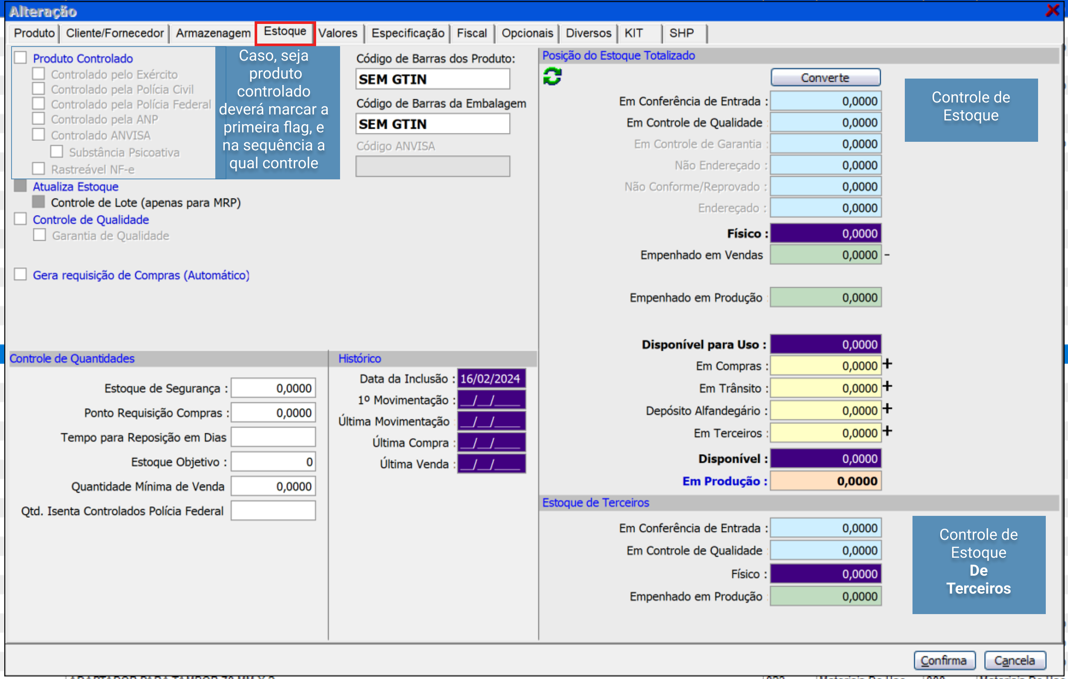
Task: Enable the Produto Controlado checkbox
Action: pos(21,58)
